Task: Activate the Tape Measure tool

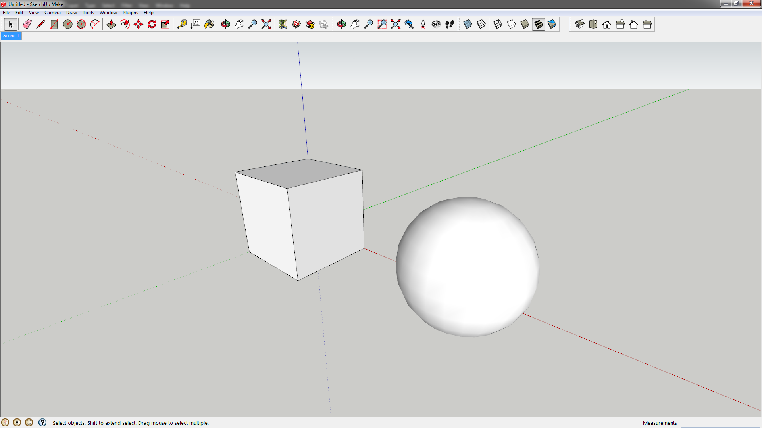Action: click(x=182, y=25)
